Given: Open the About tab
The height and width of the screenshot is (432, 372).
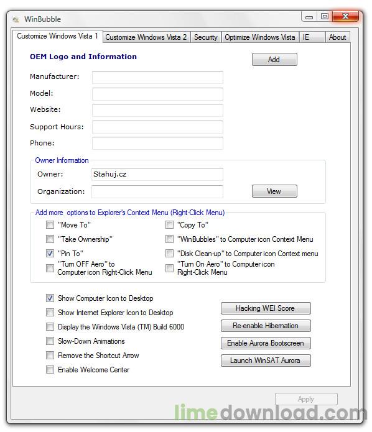Looking at the screenshot, I should tap(337, 37).
